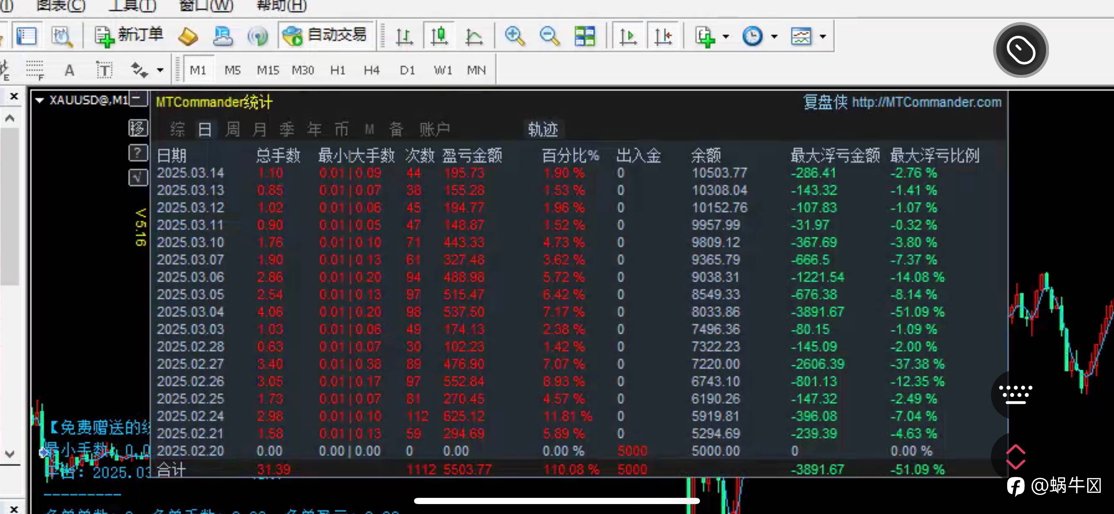Collapse the MTCommander panel minimize box
This screenshot has width=1114, height=514.
point(138,99)
